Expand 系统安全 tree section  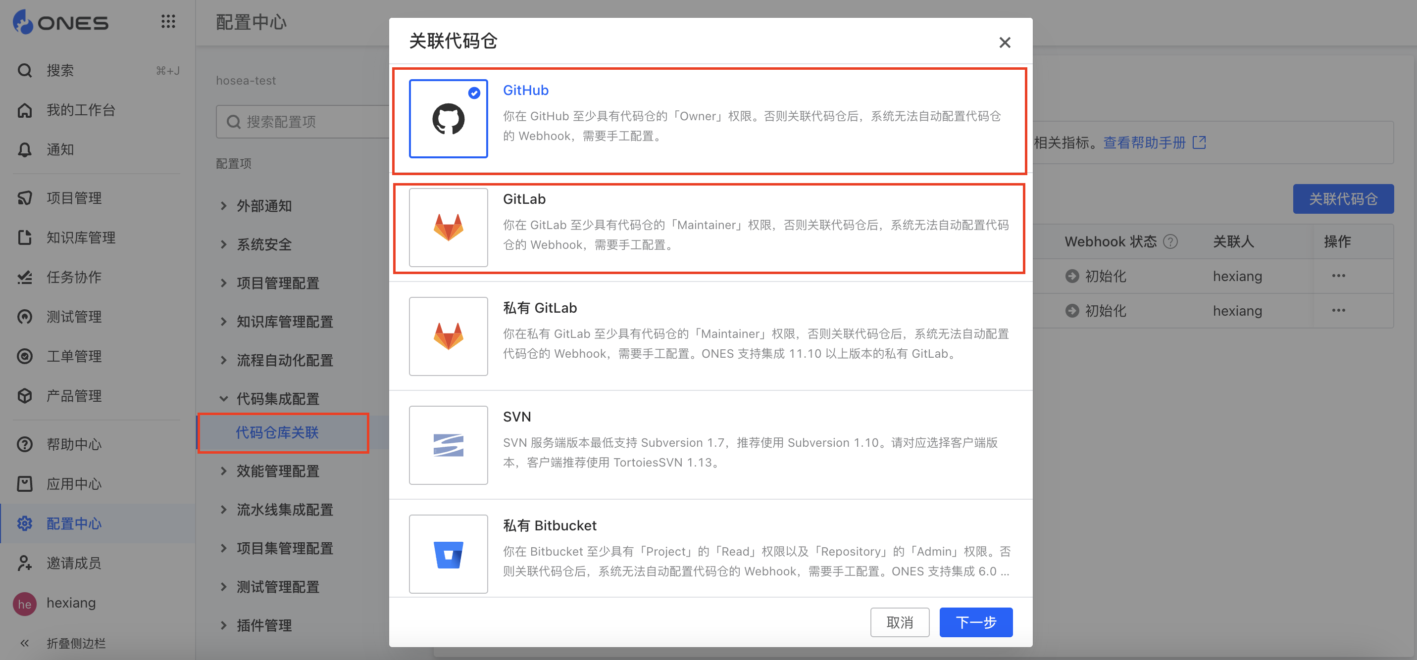[223, 244]
